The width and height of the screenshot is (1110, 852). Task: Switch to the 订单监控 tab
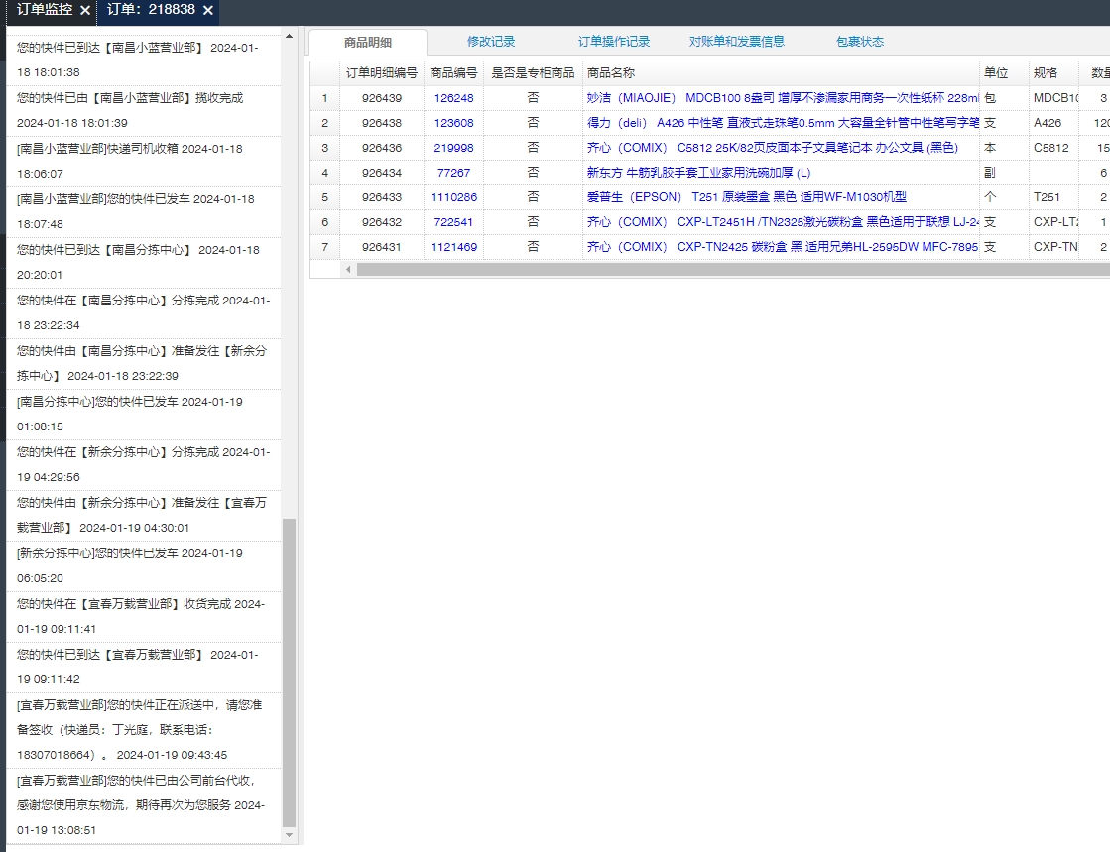click(x=44, y=10)
